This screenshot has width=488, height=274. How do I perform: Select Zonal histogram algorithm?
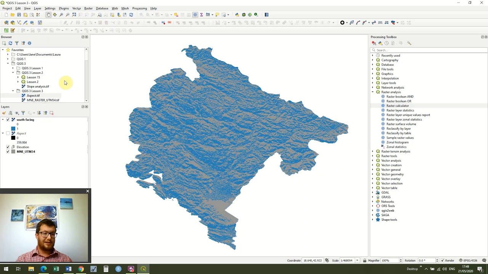pos(397,142)
